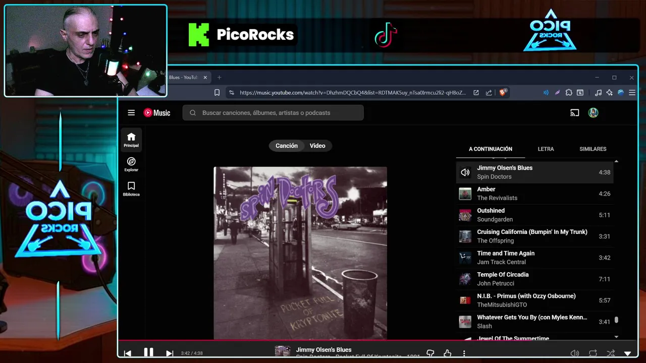Open the Explorar section
The height and width of the screenshot is (363, 646).
click(x=131, y=164)
